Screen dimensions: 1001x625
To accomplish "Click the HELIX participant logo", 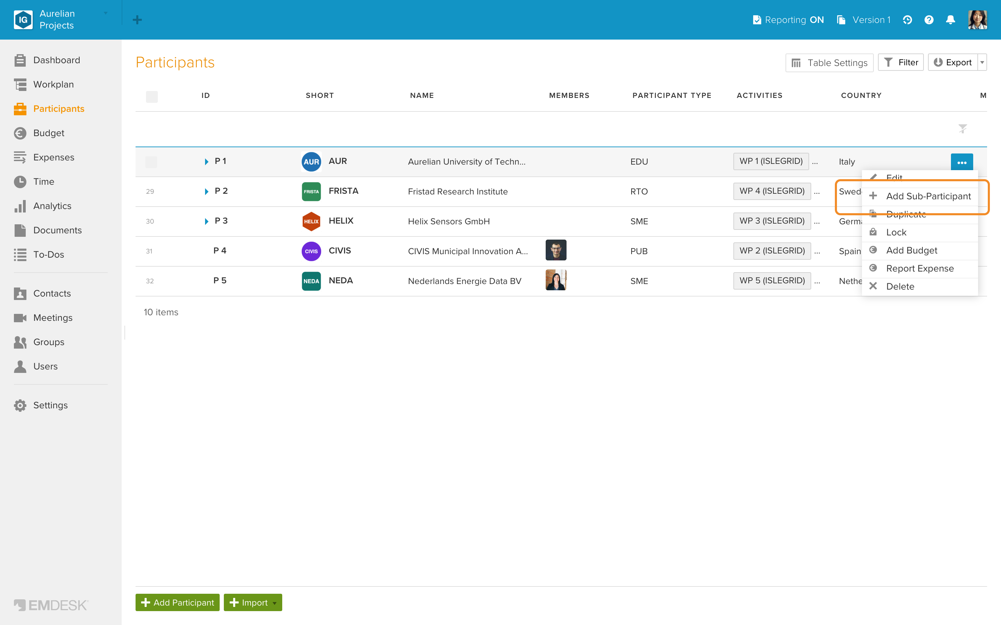I will pyautogui.click(x=311, y=221).
